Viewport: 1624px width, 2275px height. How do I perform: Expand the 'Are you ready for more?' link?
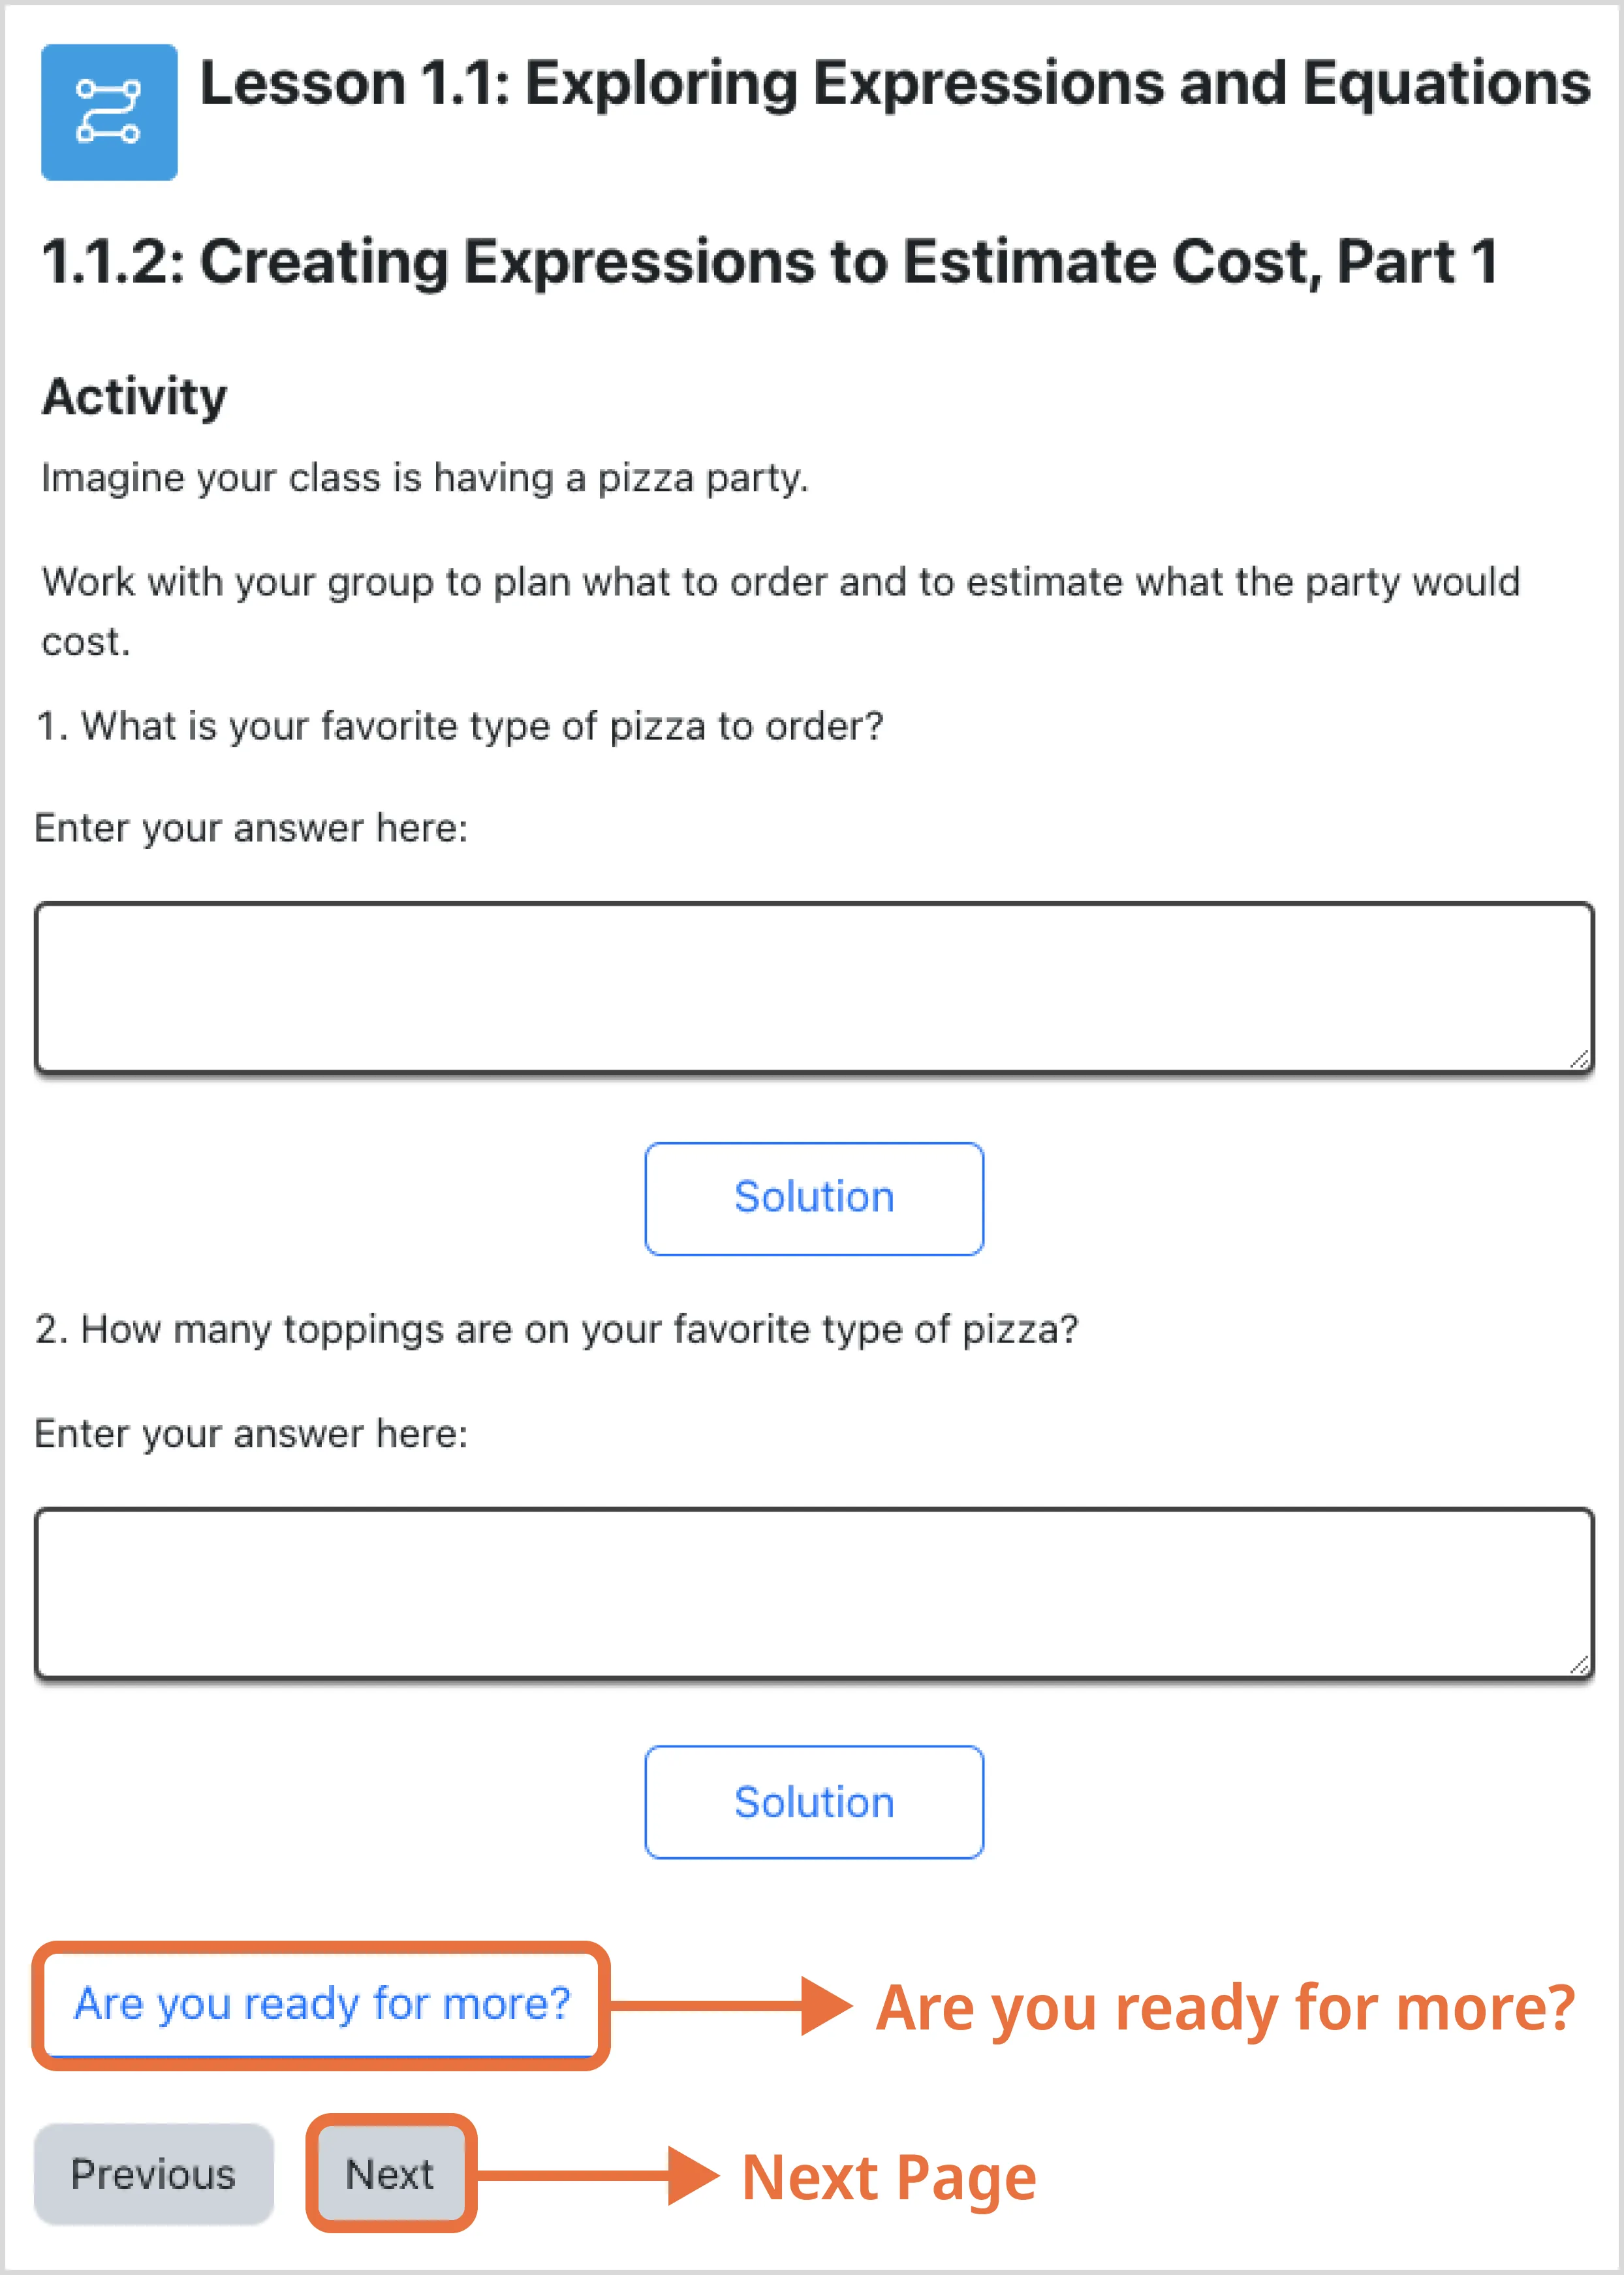point(322,2005)
